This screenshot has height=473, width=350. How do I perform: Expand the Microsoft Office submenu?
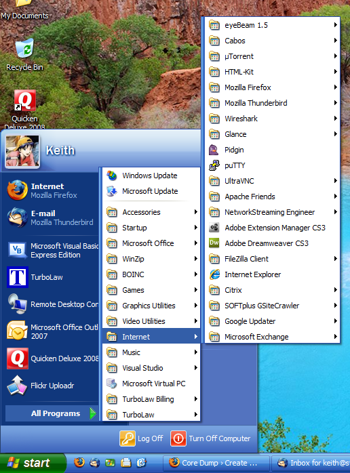tap(151, 243)
